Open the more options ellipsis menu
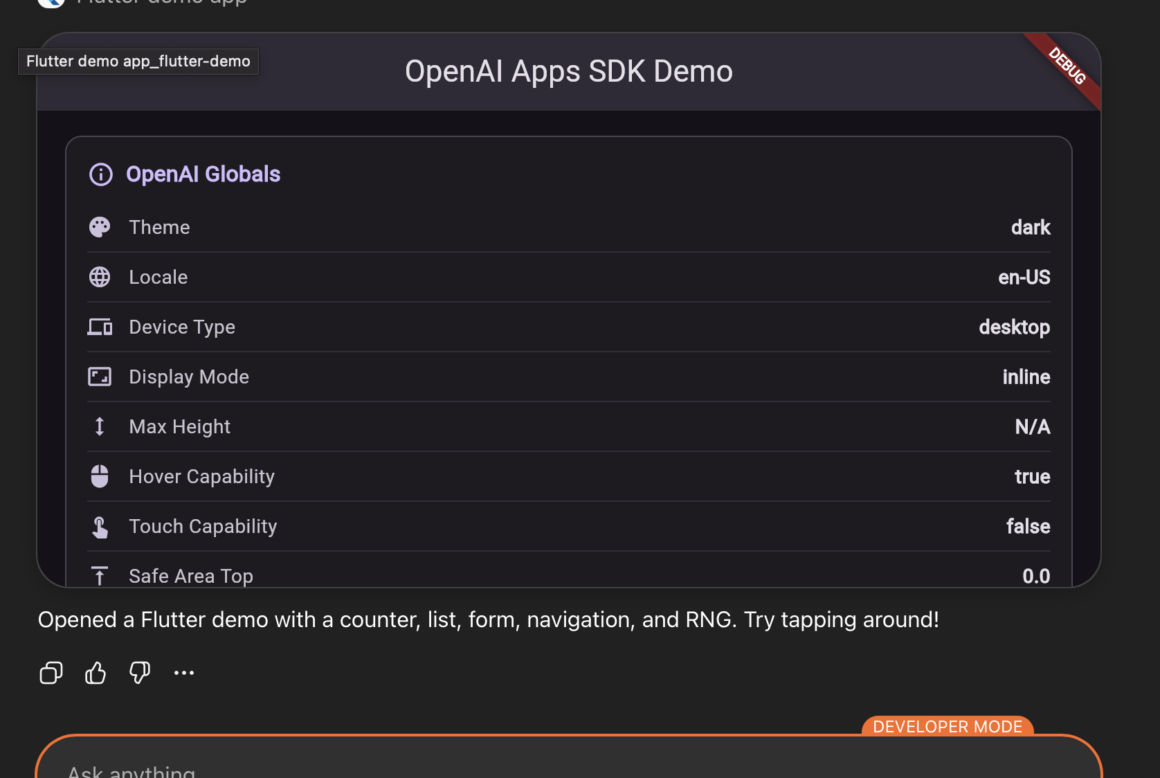The height and width of the screenshot is (778, 1160). (183, 673)
